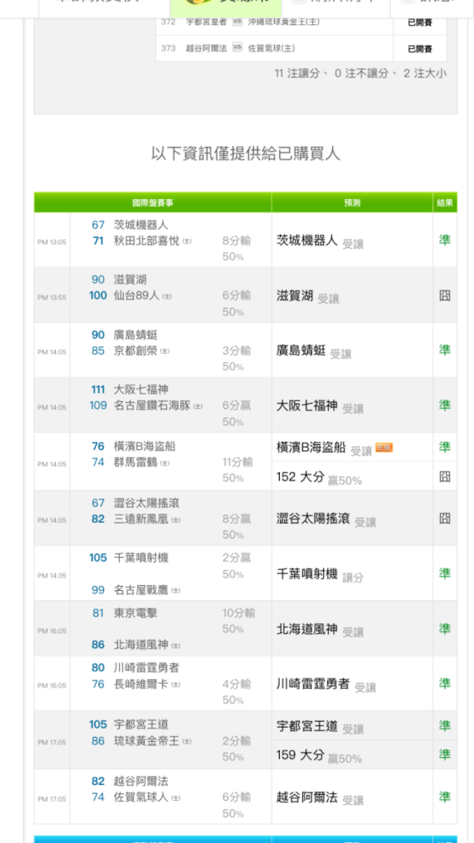Click team 東京電擊 in the match column
The width and height of the screenshot is (474, 843).
(x=136, y=614)
